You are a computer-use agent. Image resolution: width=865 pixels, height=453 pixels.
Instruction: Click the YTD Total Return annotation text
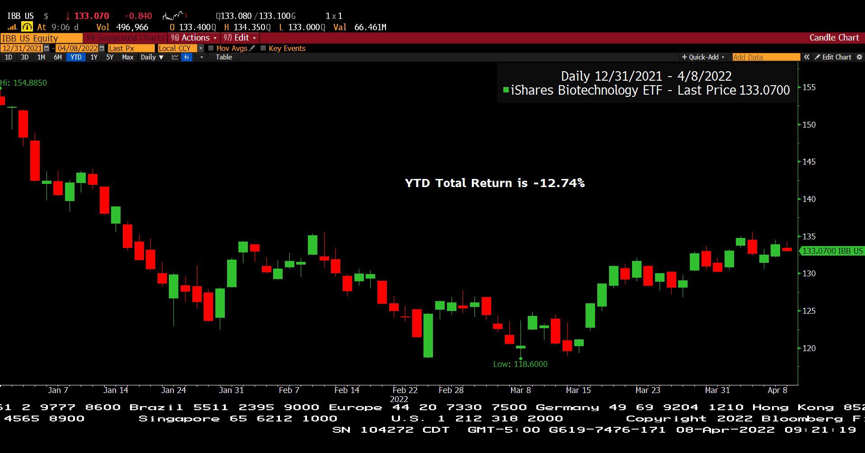click(495, 183)
